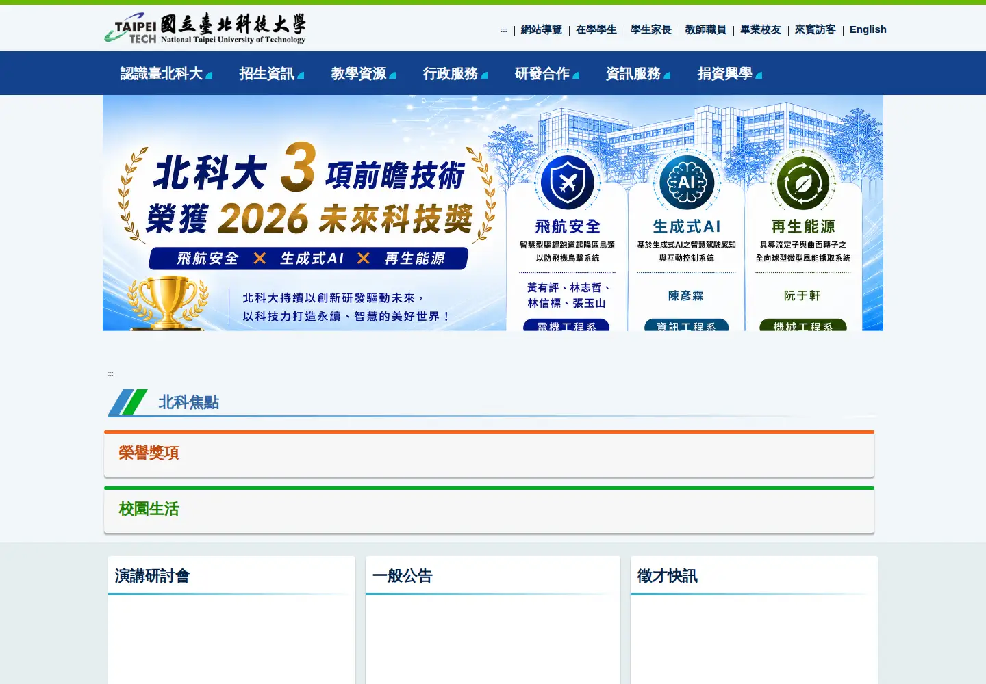
Task: Click the 北科焦點 section heading
Action: point(188,402)
